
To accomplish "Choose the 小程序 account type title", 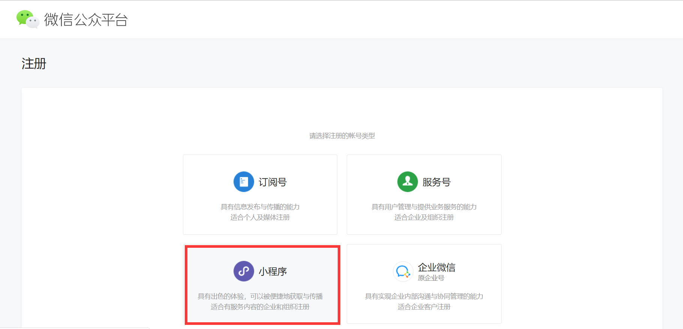I will tap(273, 271).
